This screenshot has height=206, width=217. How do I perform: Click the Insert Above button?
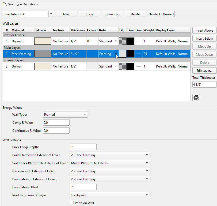[x=204, y=30]
